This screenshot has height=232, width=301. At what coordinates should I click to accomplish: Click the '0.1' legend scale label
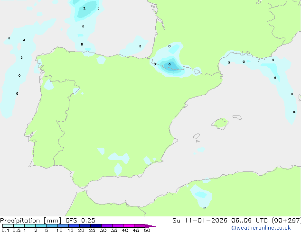(x=5, y=230)
